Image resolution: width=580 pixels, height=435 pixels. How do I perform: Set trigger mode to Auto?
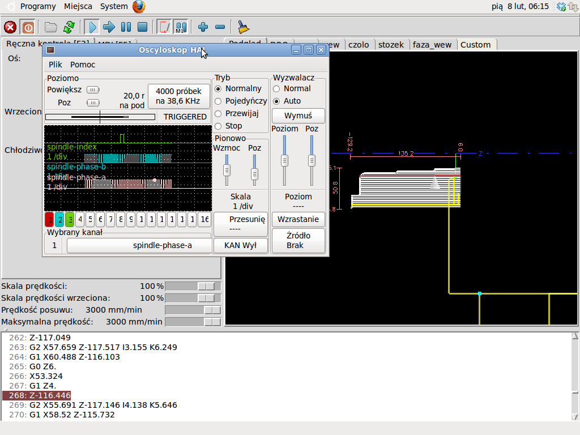(287, 101)
